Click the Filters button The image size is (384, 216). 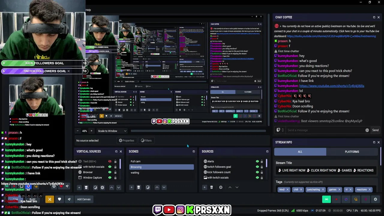point(146,140)
